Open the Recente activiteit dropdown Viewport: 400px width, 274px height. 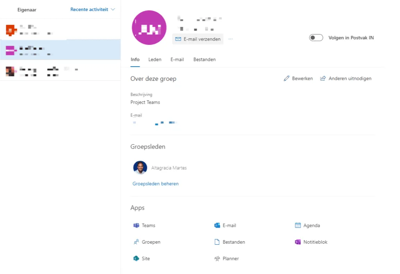92,9
